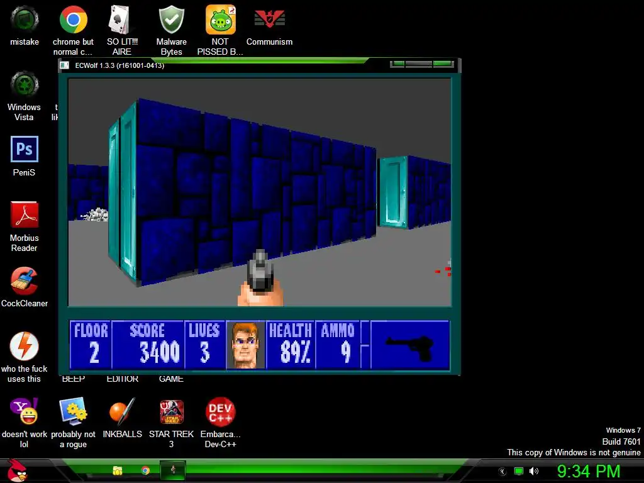
Task: Click the held pistol in the game view
Action: pos(260,277)
